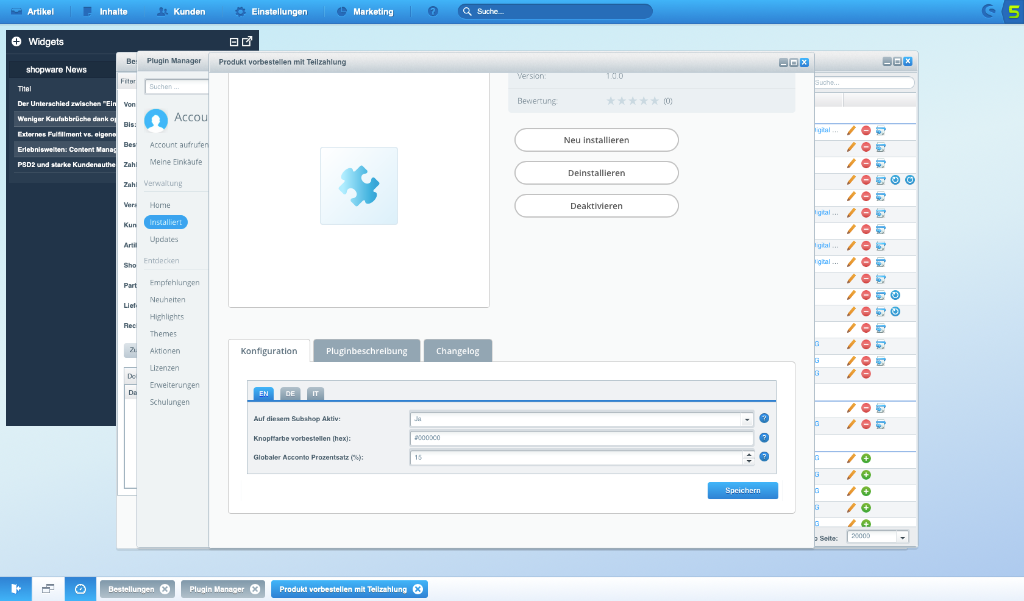
Task: Show help for Auf diesem Subshop Aktiv
Action: (764, 418)
